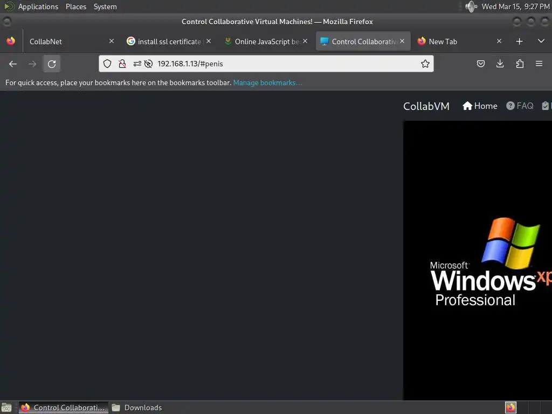Expand the list all tabs chevron
This screenshot has height=414, width=552.
click(x=541, y=41)
